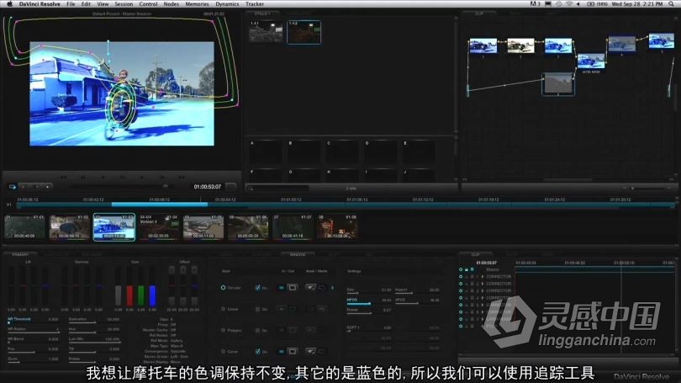Viewport: 681px width, 383px height.
Task: Click the step forward transport button
Action: [x=162, y=178]
